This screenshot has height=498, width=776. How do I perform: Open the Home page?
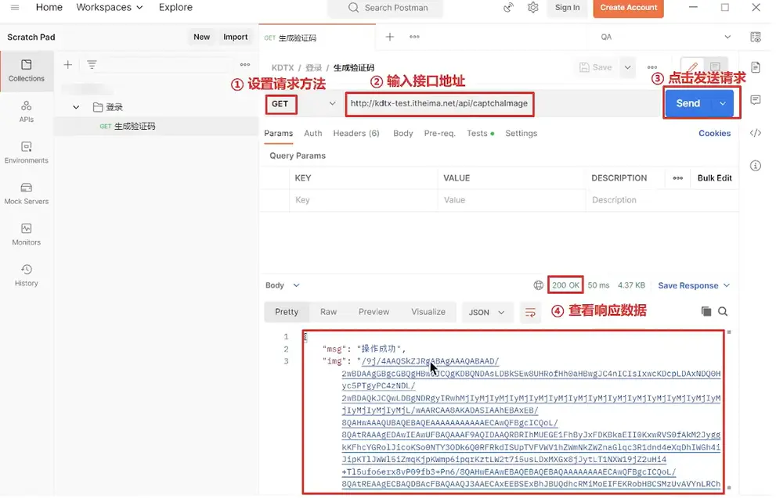tap(49, 7)
